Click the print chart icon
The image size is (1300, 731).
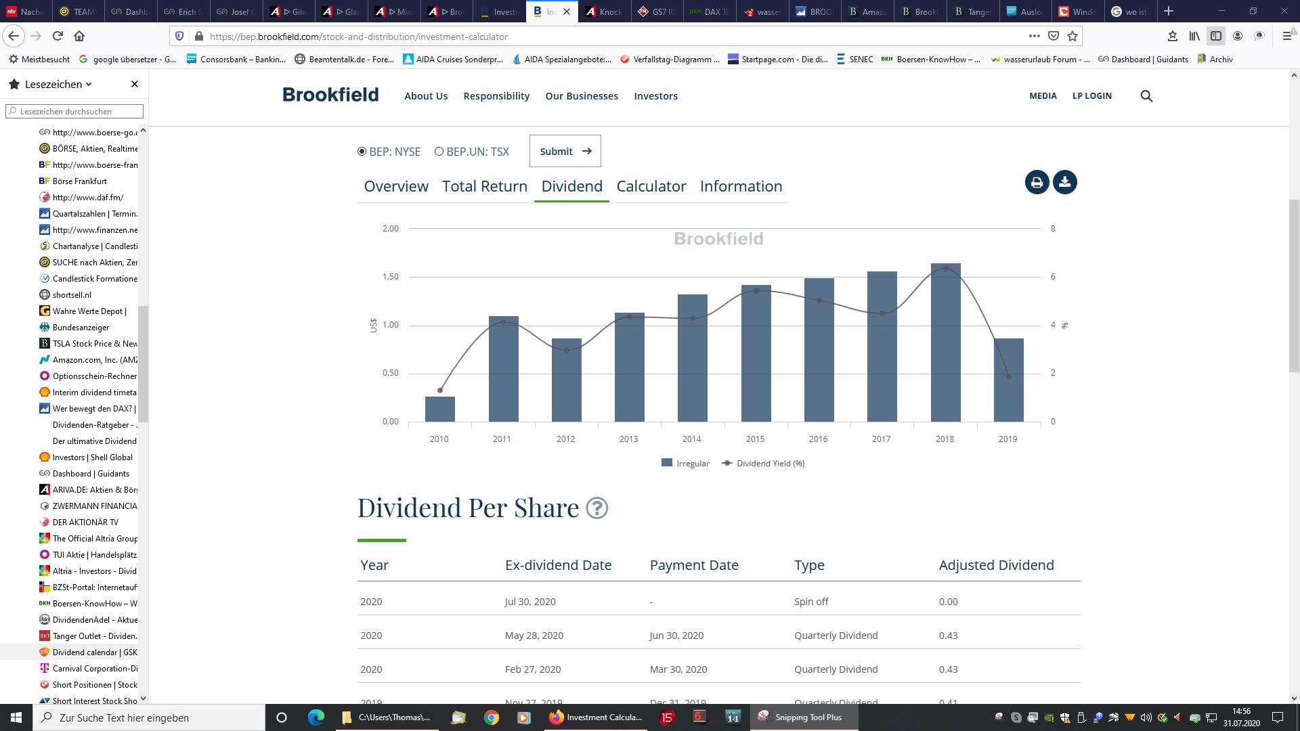tap(1037, 182)
